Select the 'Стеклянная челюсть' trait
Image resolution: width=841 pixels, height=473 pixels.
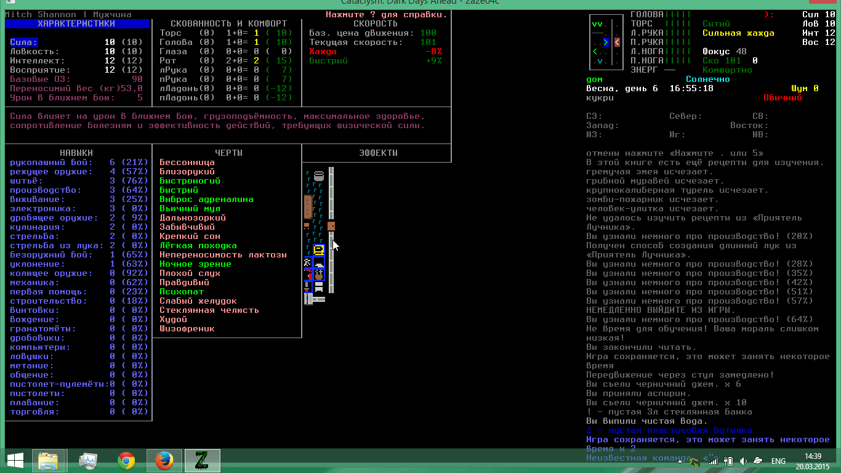[209, 310]
